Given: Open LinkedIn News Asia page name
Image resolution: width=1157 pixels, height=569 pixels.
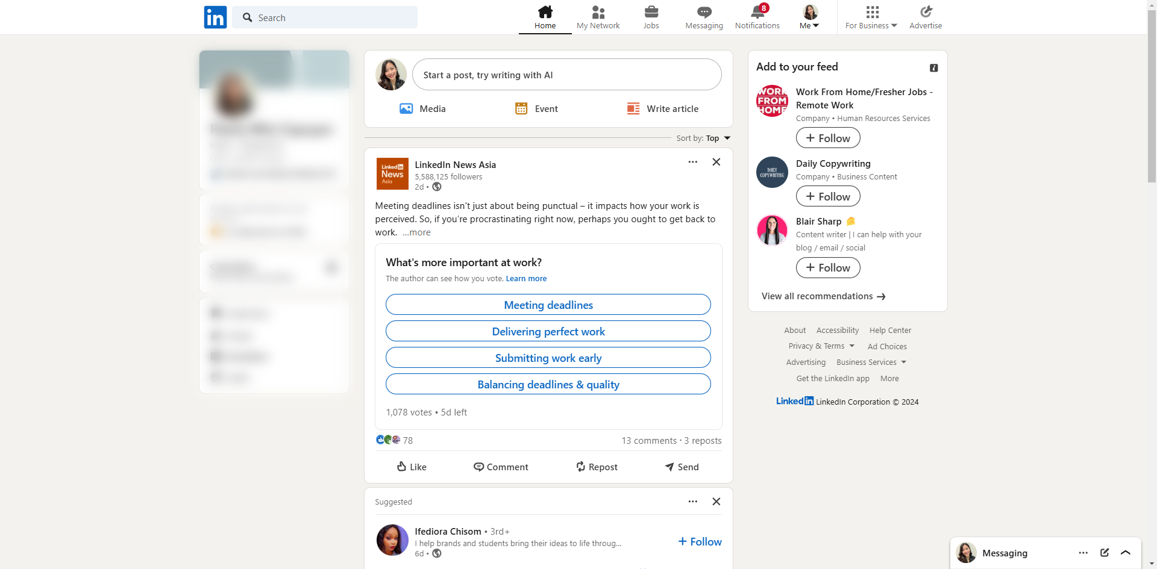Looking at the screenshot, I should [456, 165].
